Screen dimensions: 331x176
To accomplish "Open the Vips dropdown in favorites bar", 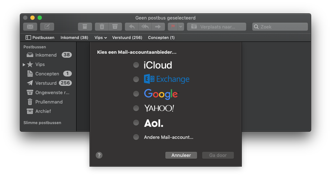I will tap(100, 38).
